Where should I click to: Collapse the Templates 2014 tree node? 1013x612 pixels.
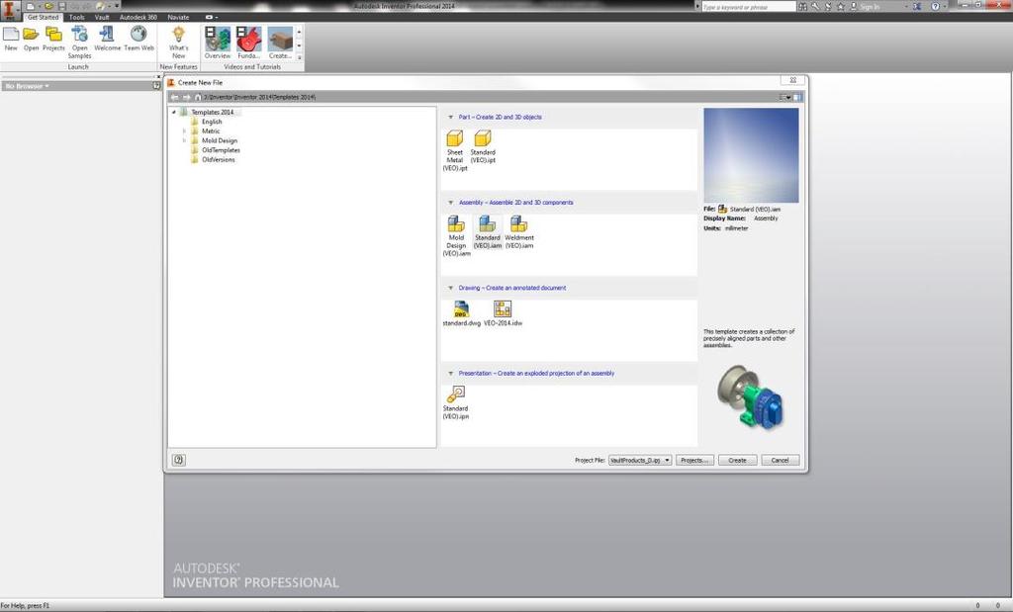pos(174,113)
